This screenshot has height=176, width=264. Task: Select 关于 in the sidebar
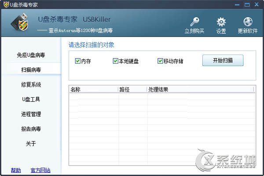point(31,144)
